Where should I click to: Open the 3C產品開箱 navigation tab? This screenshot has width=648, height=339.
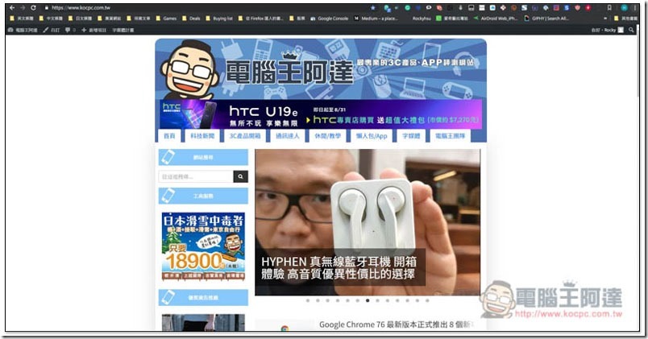[245, 136]
